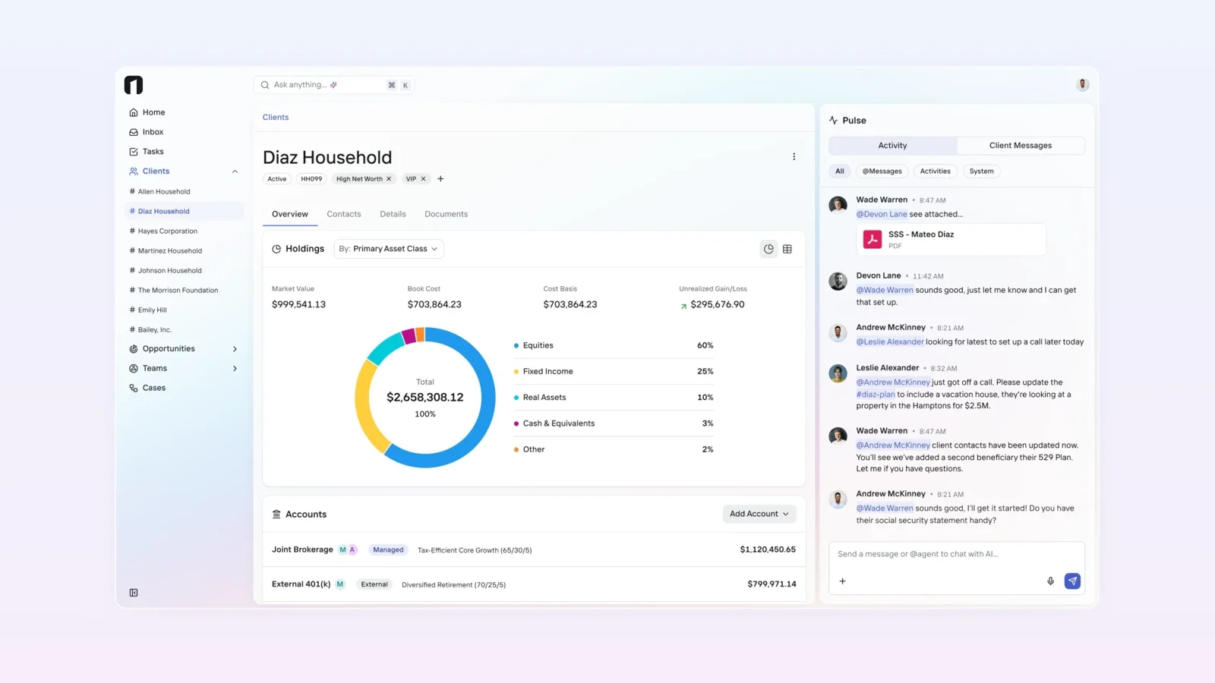Screen dimensions: 1215x683
Task: Expand the Opportunities section
Action: (x=235, y=349)
